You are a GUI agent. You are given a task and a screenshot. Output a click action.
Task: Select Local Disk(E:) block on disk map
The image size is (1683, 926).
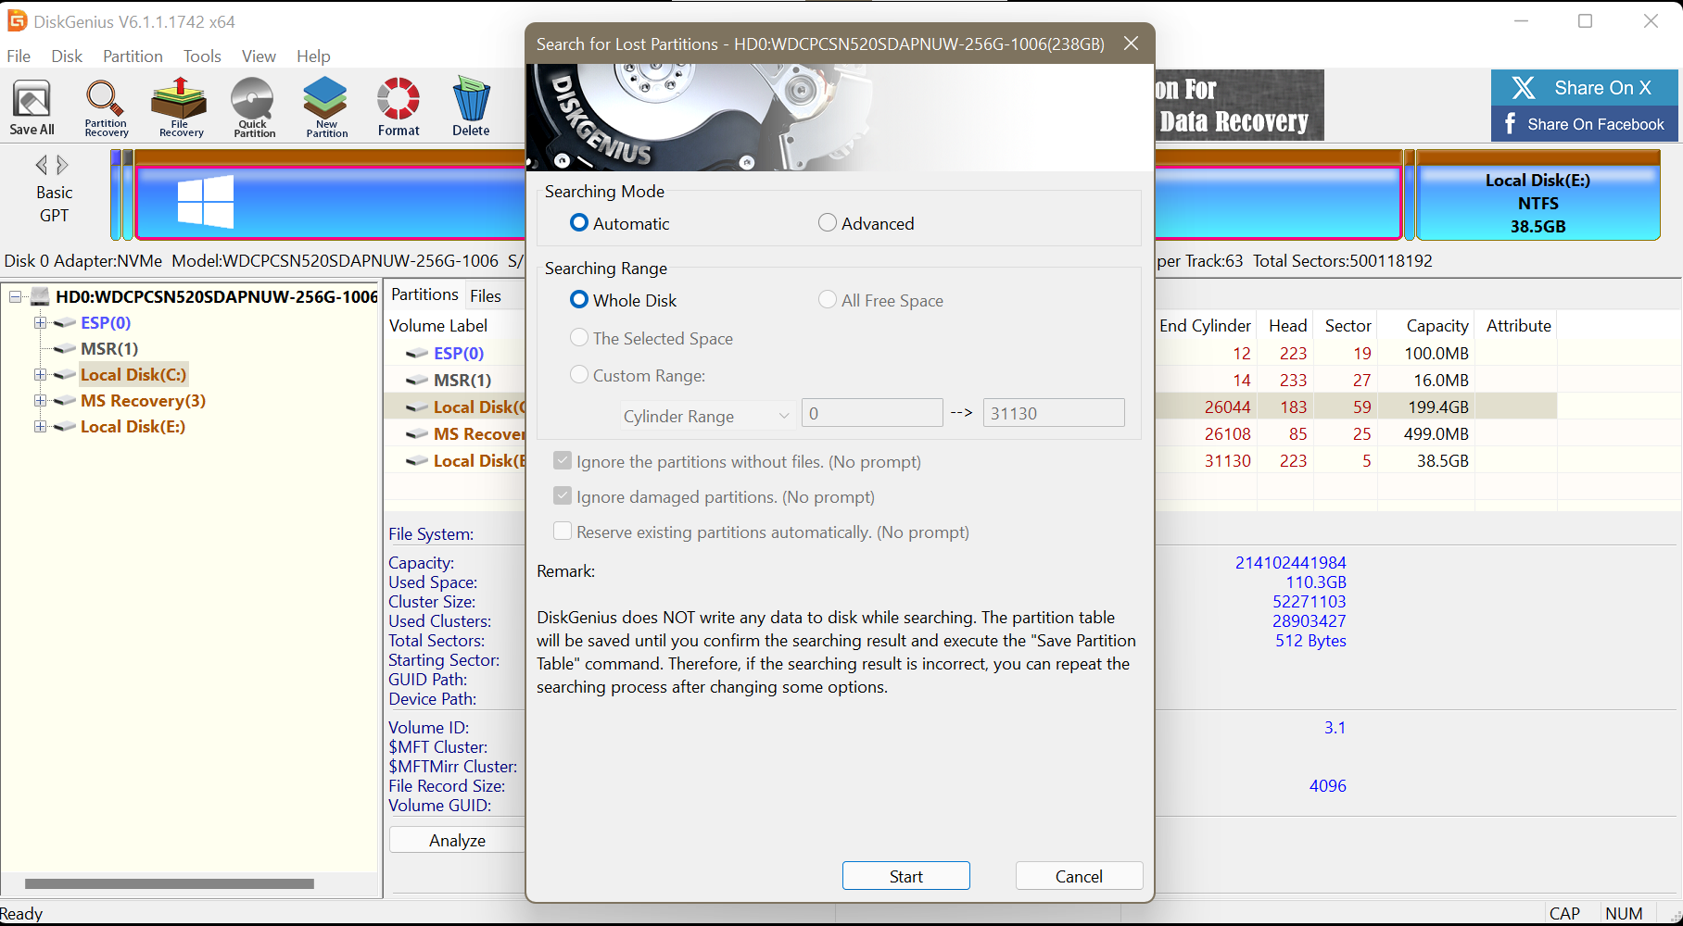click(x=1537, y=196)
